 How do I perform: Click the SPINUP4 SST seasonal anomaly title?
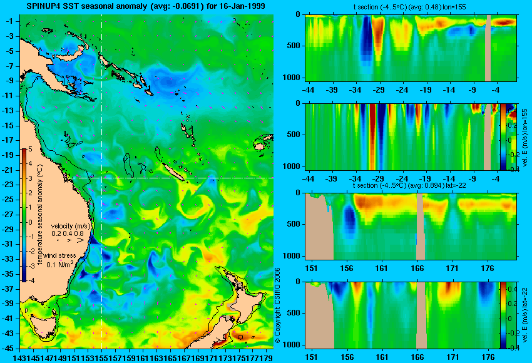coord(146,6)
